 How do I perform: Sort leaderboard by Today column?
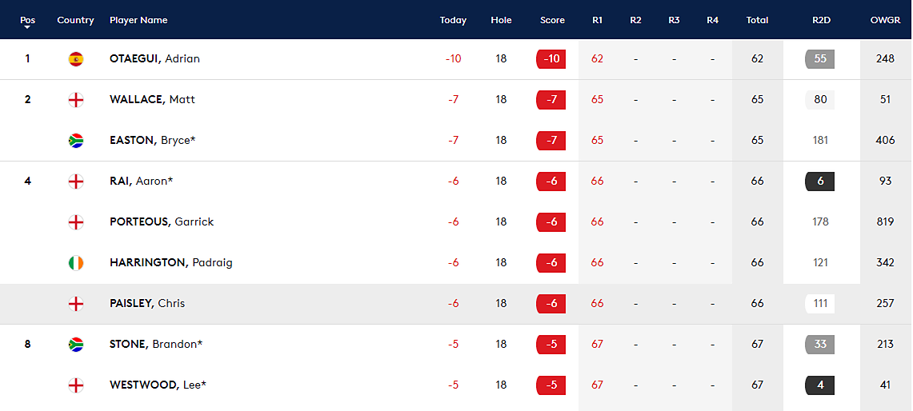[453, 20]
